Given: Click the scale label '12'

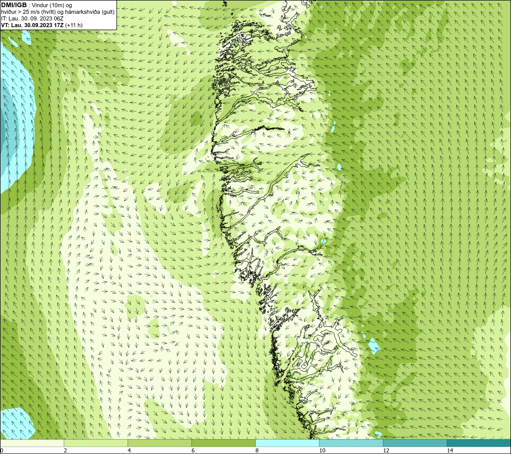Looking at the screenshot, I should point(386,450).
